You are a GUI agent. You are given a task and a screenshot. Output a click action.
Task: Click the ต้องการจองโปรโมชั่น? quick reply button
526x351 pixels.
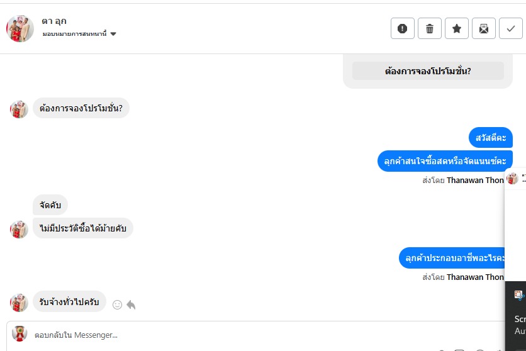[428, 71]
